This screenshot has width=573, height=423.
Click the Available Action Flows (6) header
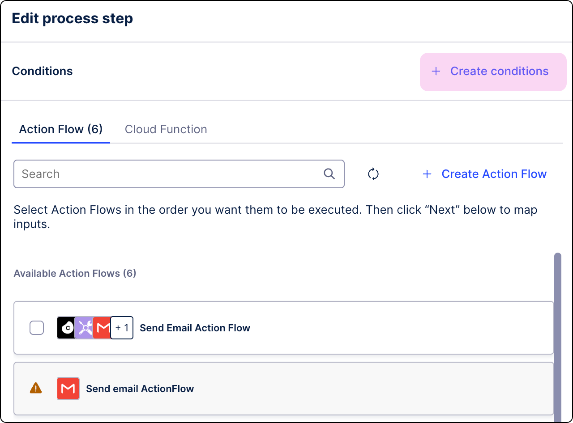(x=75, y=273)
